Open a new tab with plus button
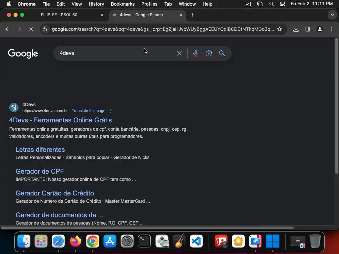 (192, 15)
